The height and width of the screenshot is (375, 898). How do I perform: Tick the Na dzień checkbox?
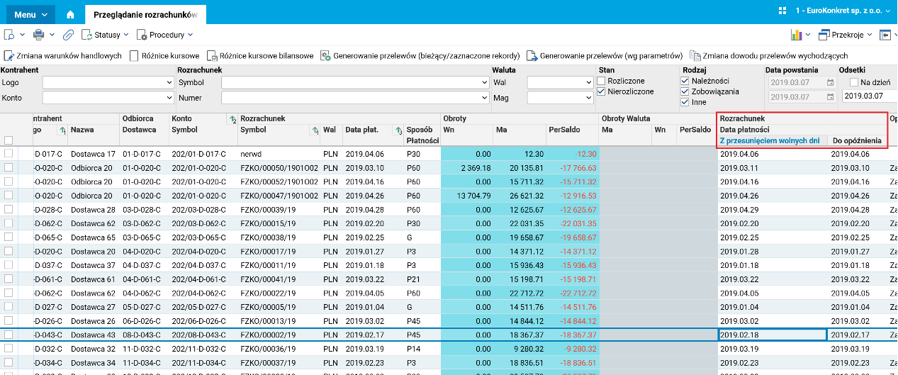click(854, 82)
